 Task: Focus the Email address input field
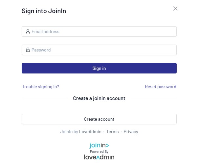coord(99,31)
